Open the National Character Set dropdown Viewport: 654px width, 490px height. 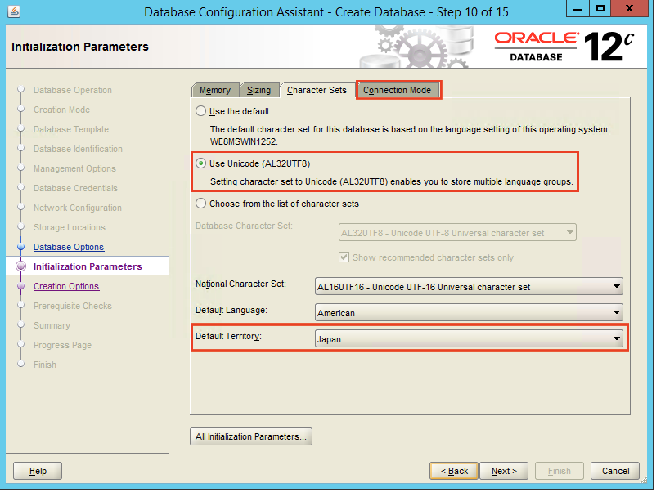(469, 286)
